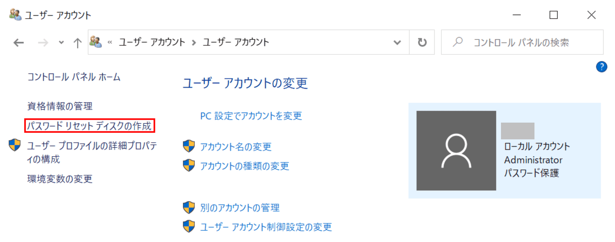Open ユーザー アカウント制御設定の変更 link
The image size is (615, 242).
266,227
